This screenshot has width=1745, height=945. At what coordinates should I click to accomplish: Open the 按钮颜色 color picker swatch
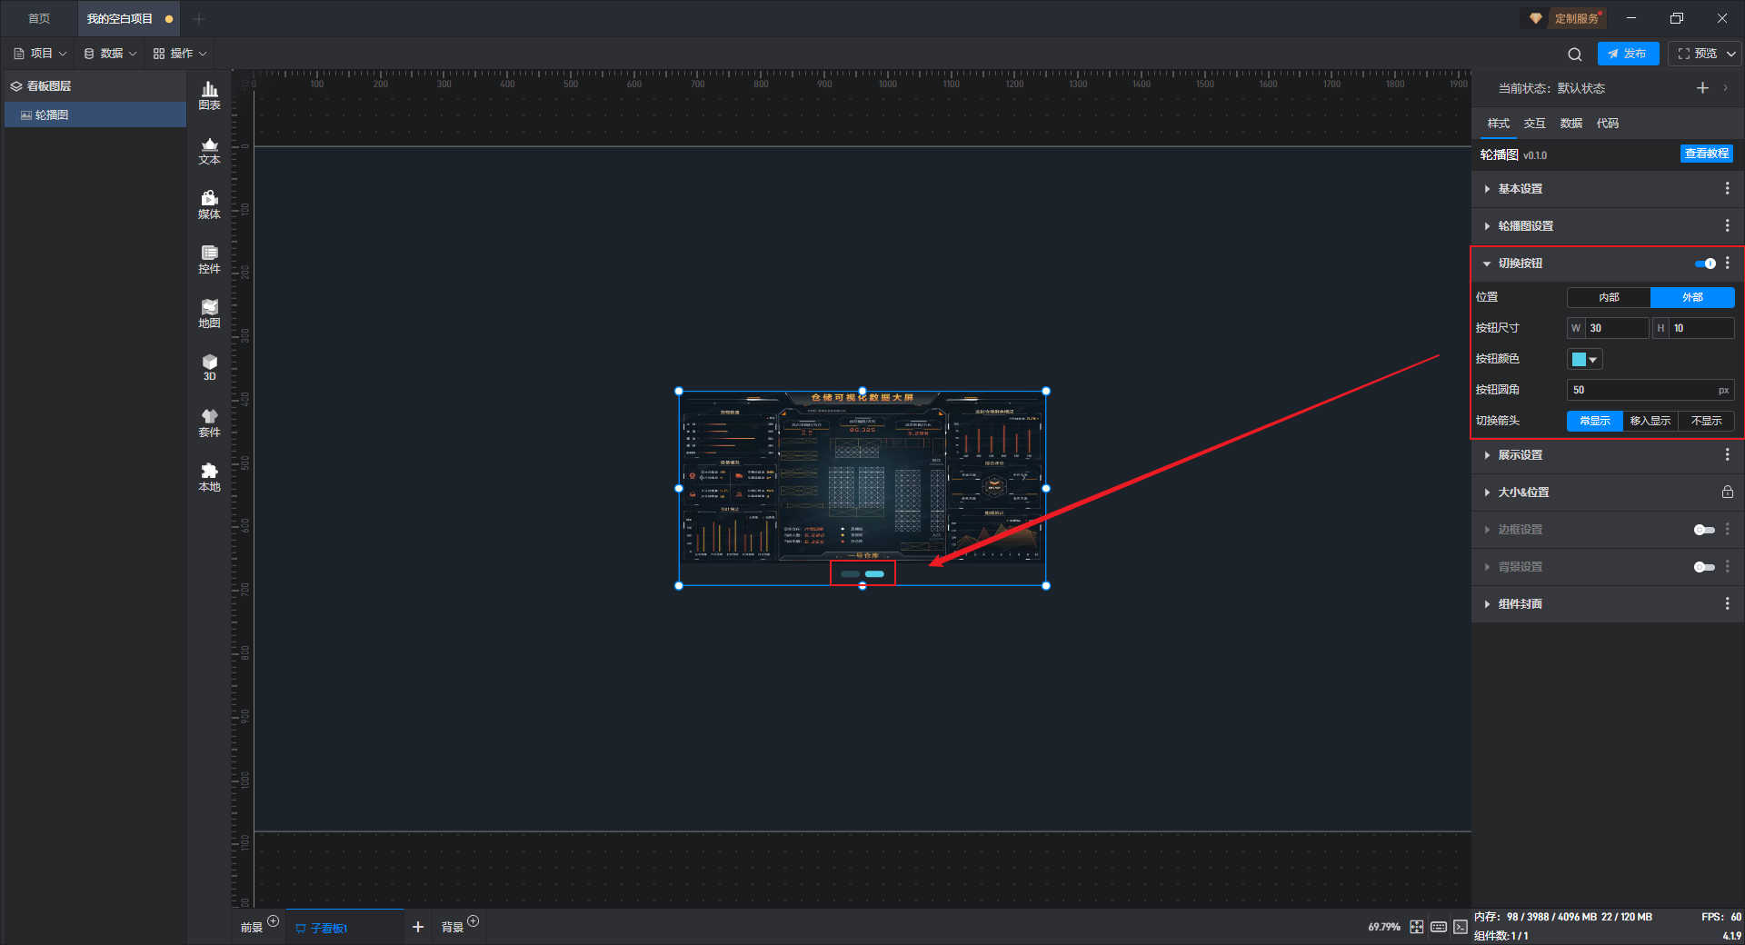pyautogui.click(x=1584, y=359)
